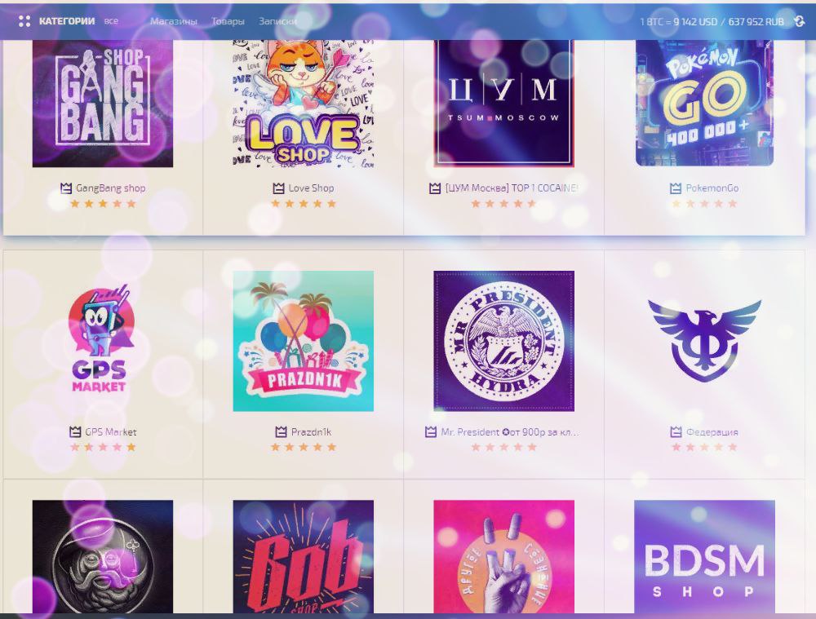Click the BDSM Shop logo thumbnail

705,556
